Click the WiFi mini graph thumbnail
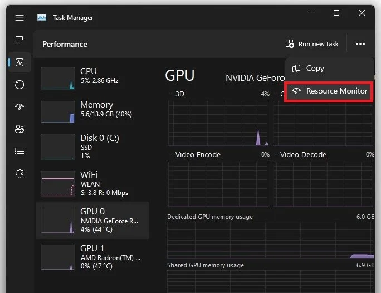The image size is (381, 293). coord(58,183)
